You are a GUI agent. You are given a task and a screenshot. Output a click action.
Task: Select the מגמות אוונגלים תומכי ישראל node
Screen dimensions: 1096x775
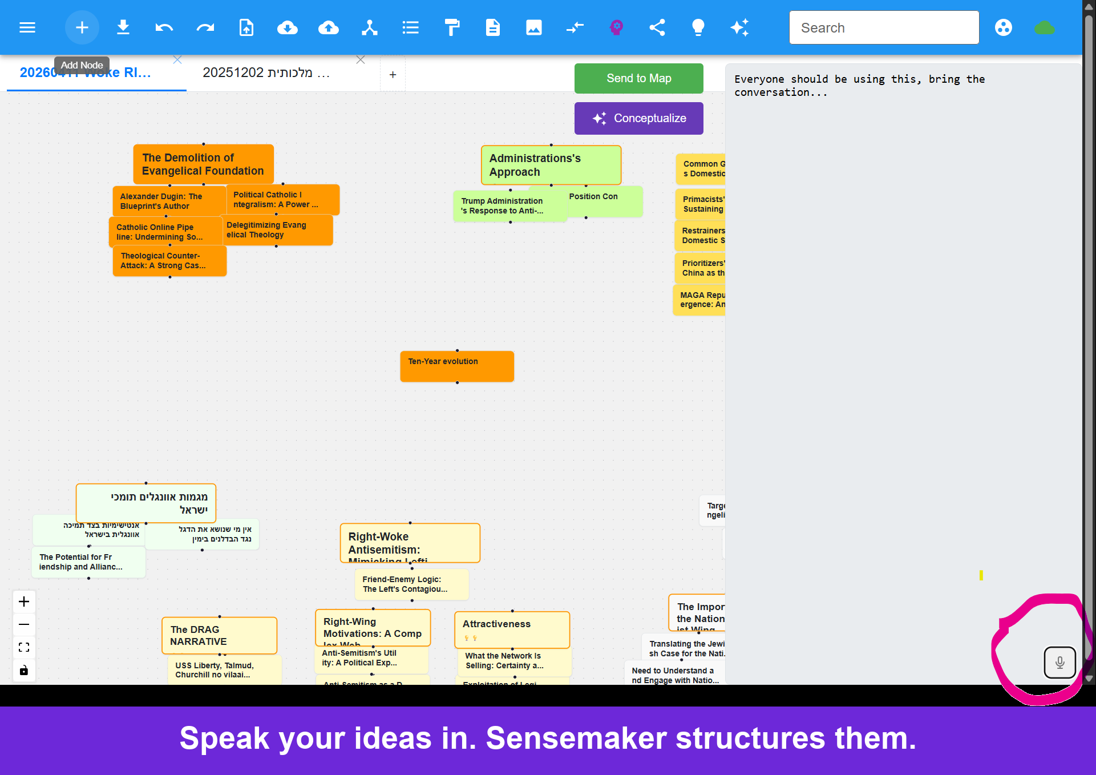pyautogui.click(x=146, y=503)
